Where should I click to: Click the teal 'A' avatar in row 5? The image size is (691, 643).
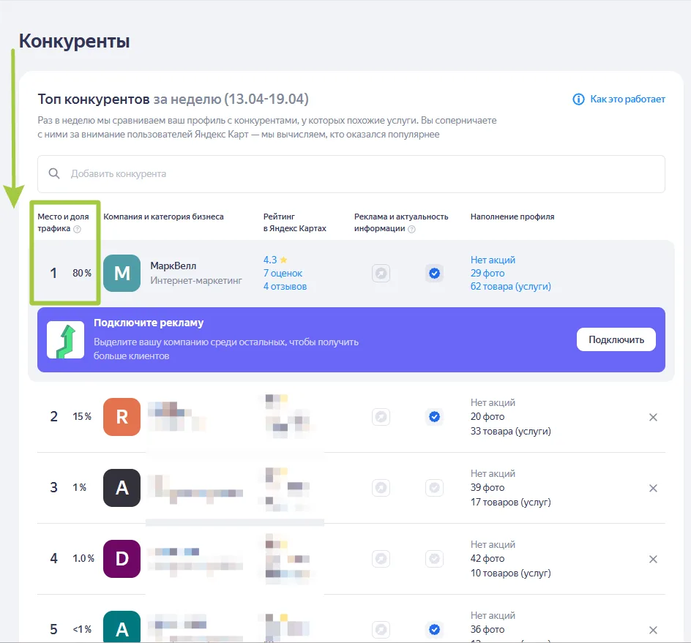pyautogui.click(x=122, y=627)
